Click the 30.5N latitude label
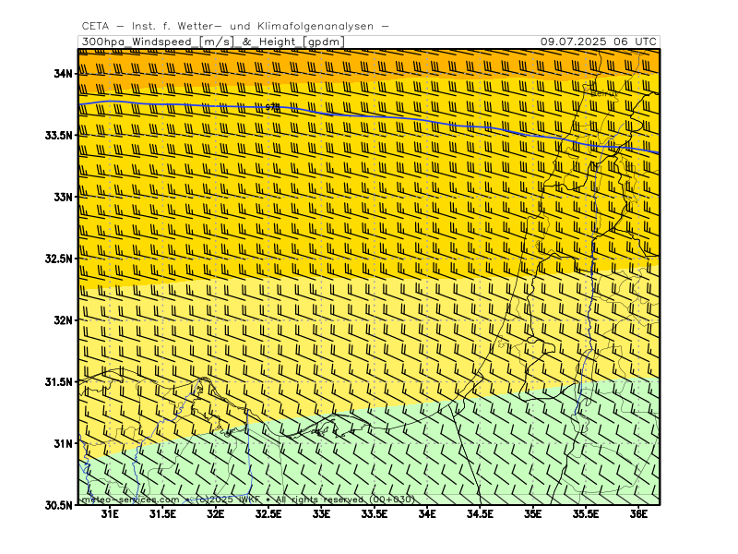738x554 pixels. pyautogui.click(x=59, y=505)
